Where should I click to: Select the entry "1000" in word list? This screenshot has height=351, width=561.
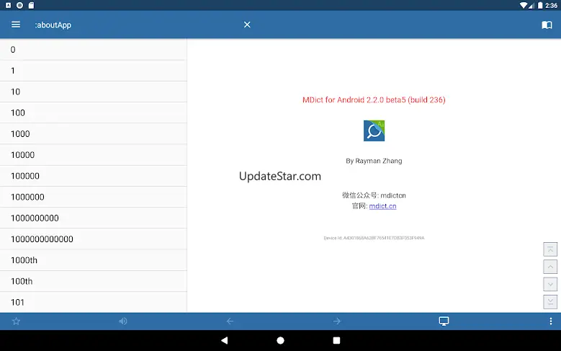pyautogui.click(x=94, y=133)
